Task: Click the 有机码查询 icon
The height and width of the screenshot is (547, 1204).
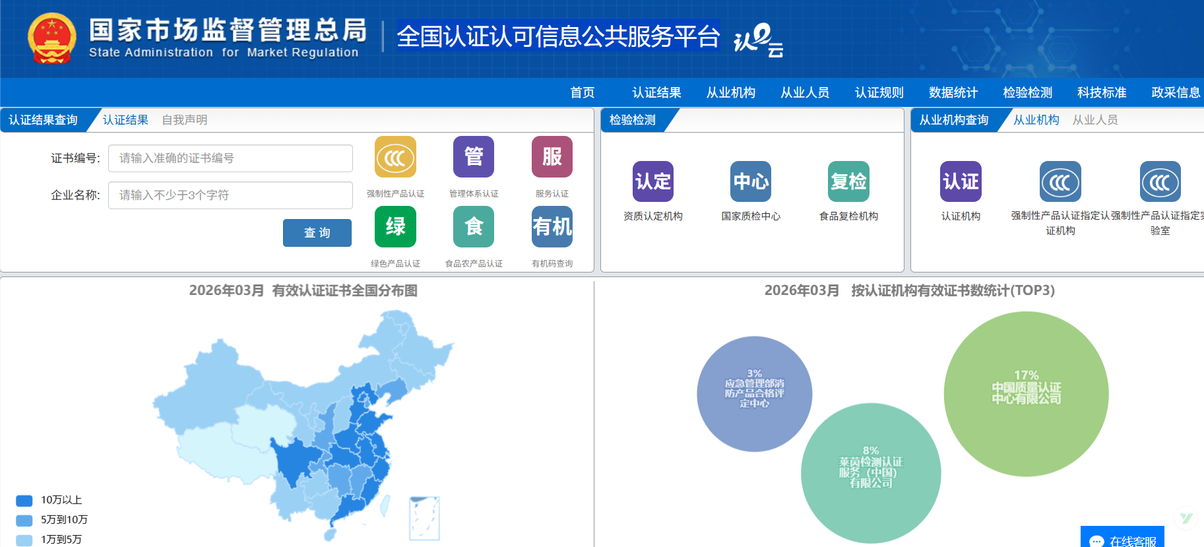Action: point(552,226)
